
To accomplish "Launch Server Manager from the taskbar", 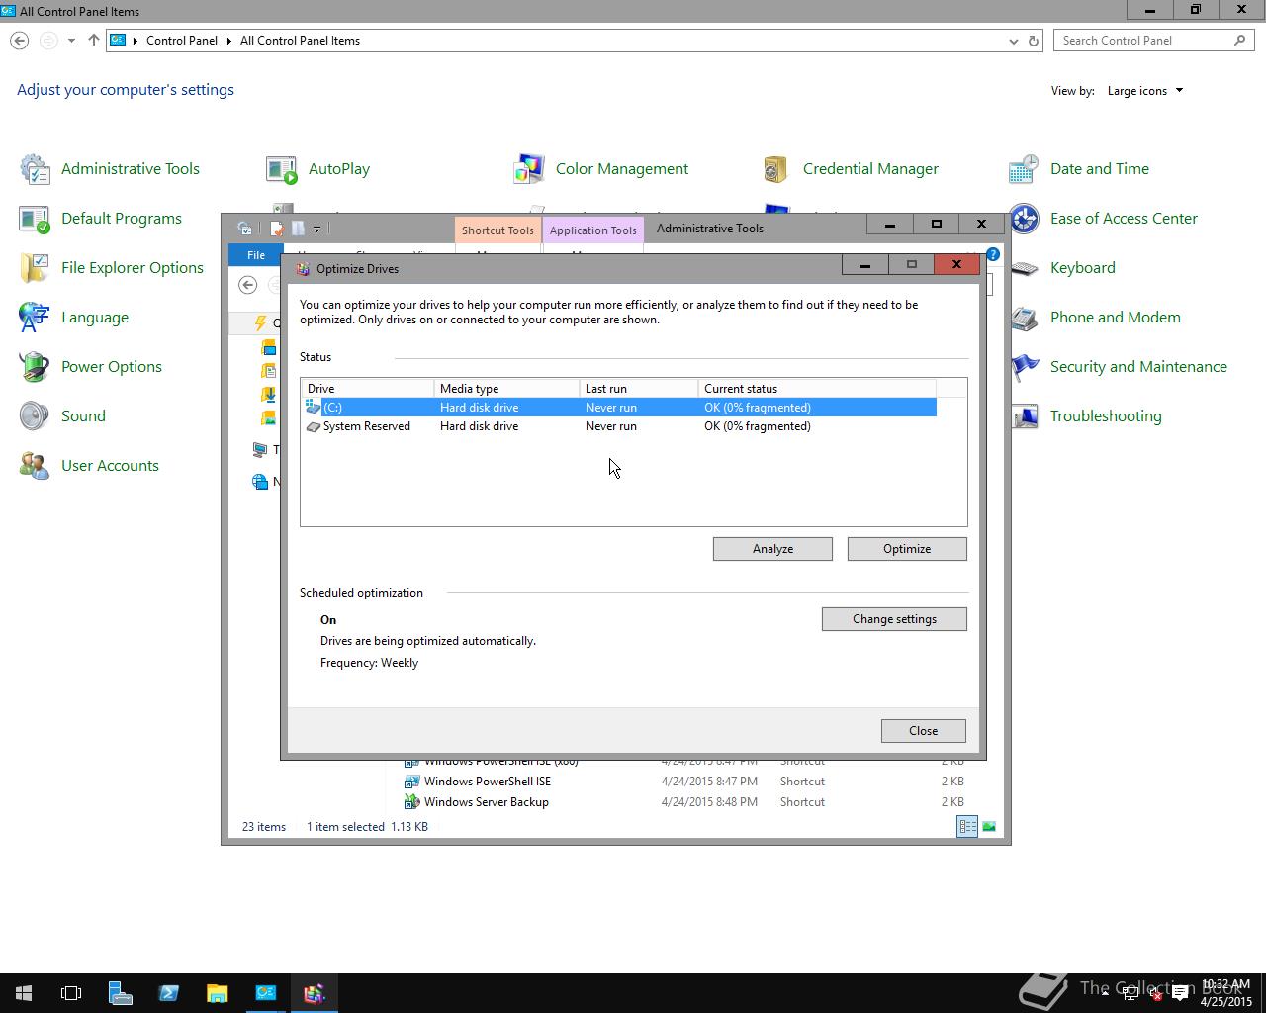I will pyautogui.click(x=120, y=993).
